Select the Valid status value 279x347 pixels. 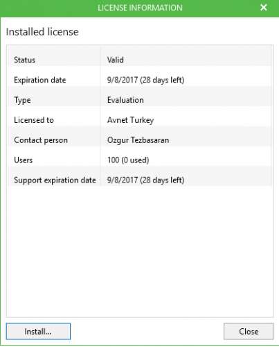[116, 60]
